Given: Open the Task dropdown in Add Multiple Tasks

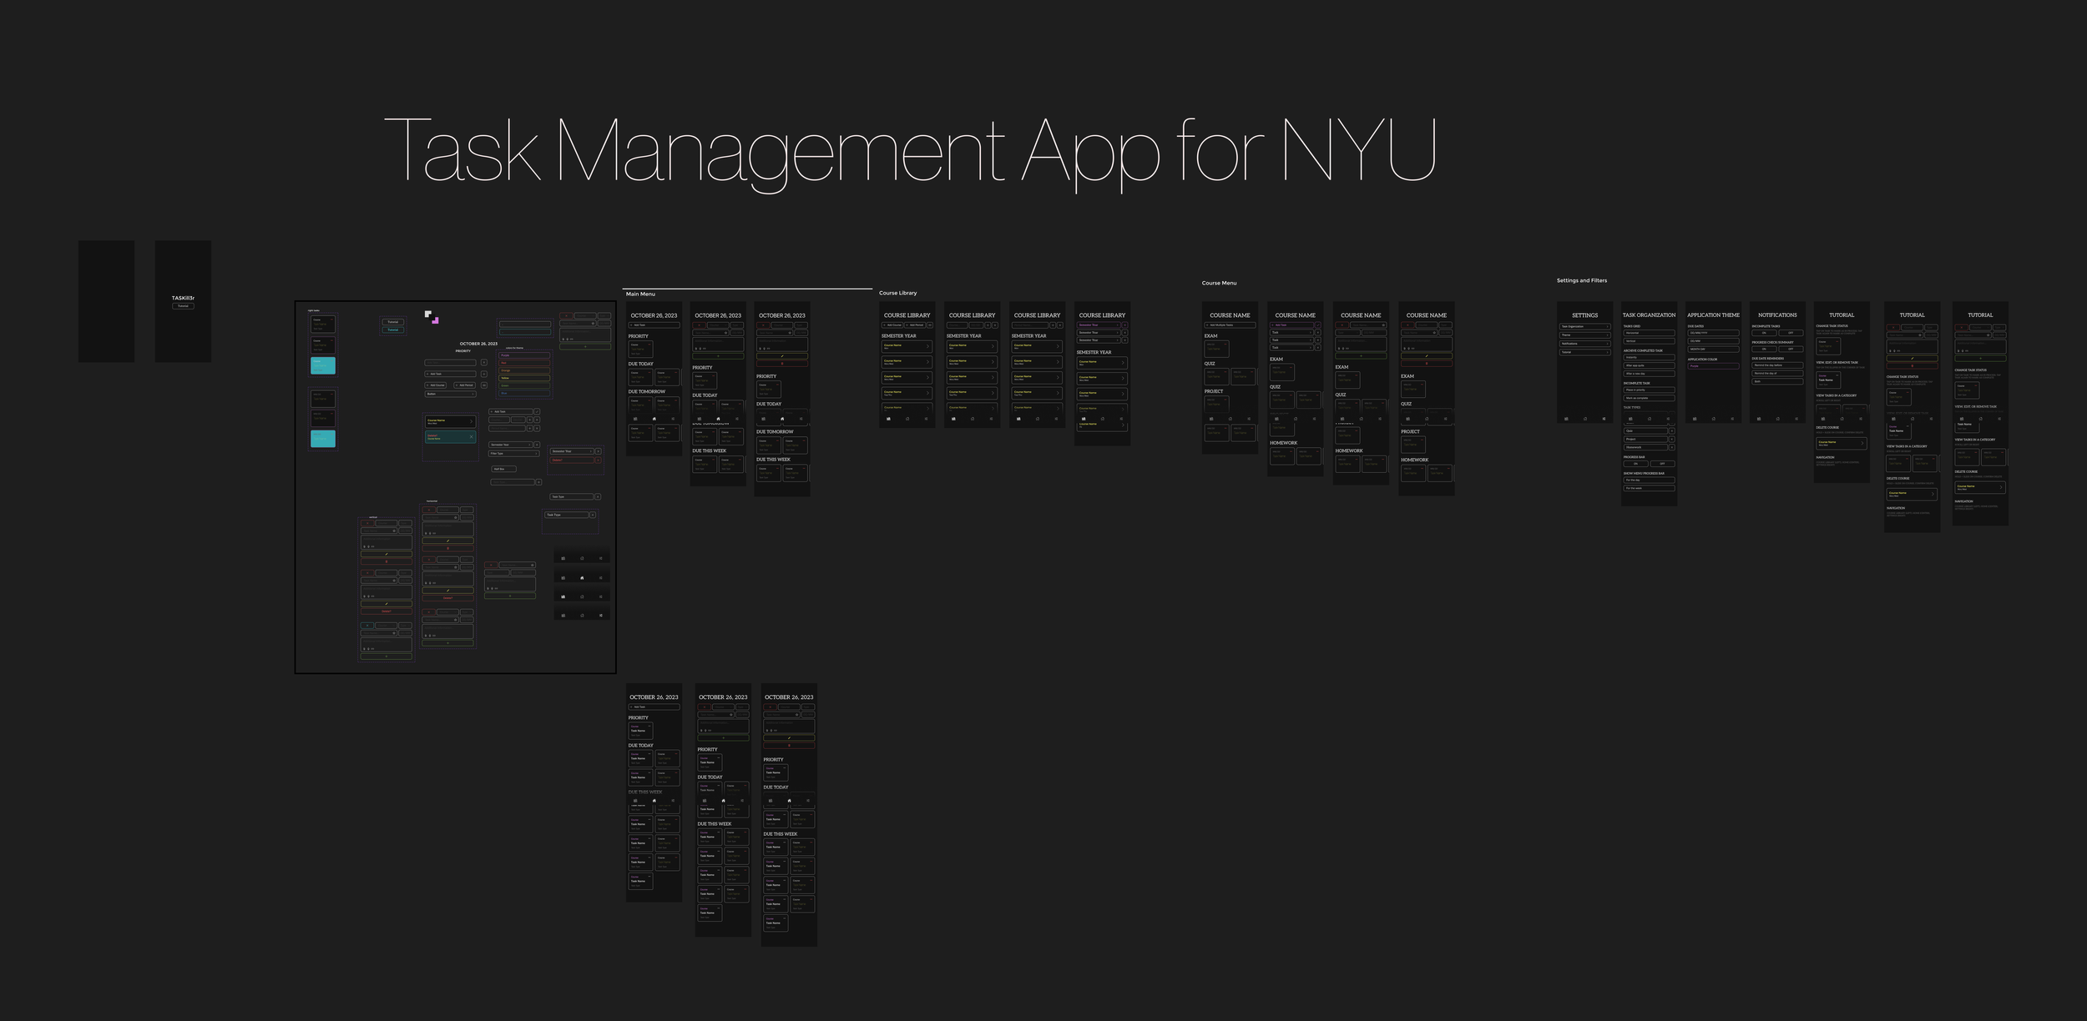Looking at the screenshot, I should coord(1291,333).
